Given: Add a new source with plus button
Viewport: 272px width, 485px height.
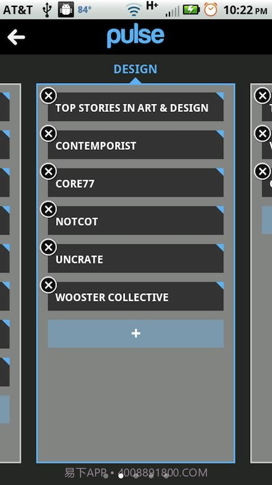Looking at the screenshot, I should [x=135, y=333].
